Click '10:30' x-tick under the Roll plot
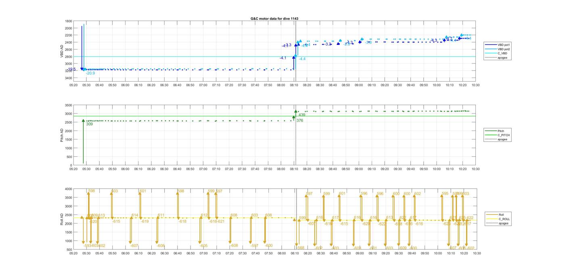Image resolution: width=565 pixels, height=280 pixels. click(x=476, y=253)
